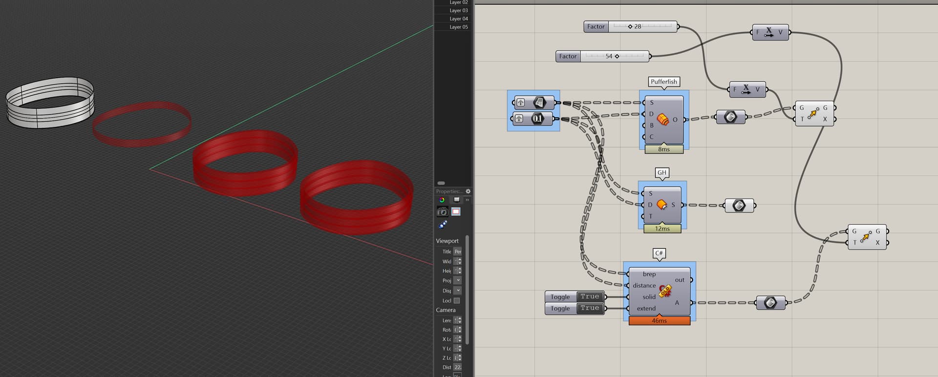Viewport: 938px width, 377px height.
Task: Select the geometry parameter after C# output A
Action: pos(770,303)
